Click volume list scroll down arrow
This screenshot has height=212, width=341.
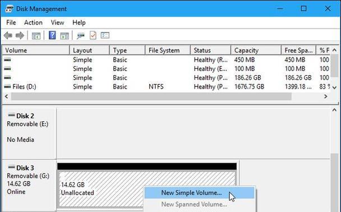pyautogui.click(x=334, y=87)
